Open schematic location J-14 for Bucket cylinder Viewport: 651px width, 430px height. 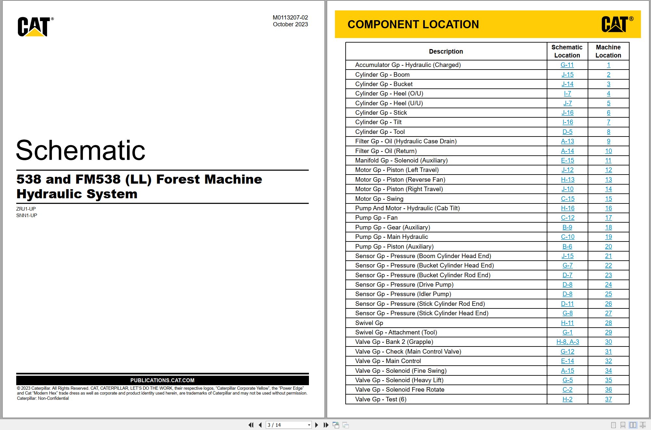[567, 84]
